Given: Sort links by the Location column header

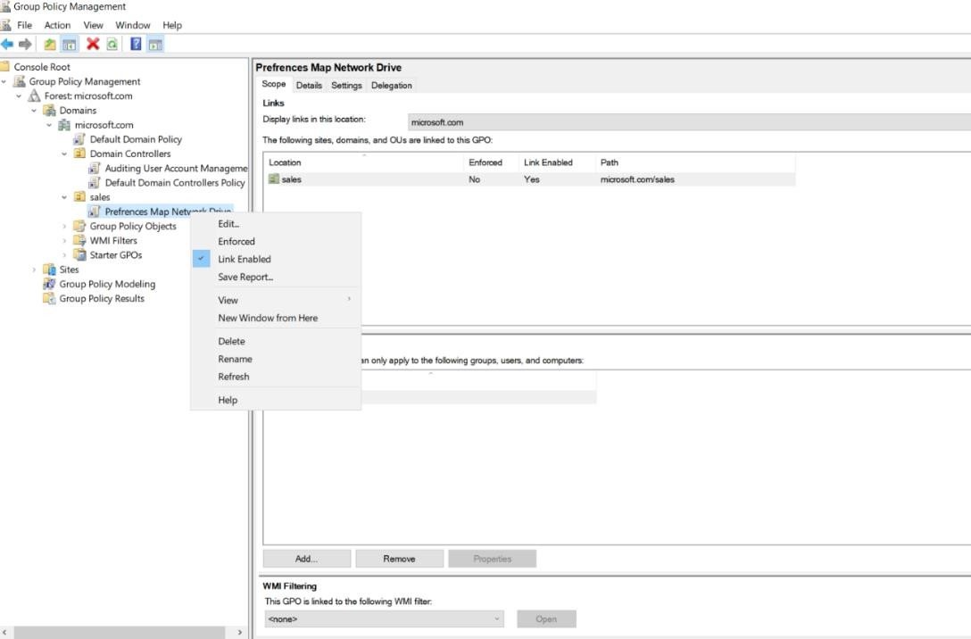Looking at the screenshot, I should click(x=364, y=162).
